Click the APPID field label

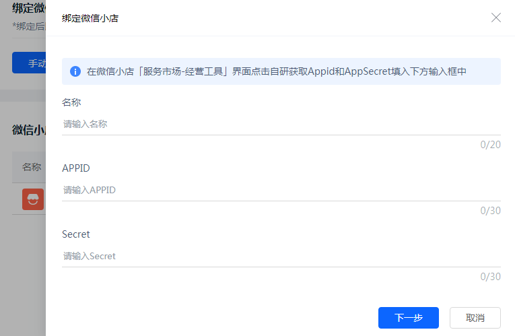pos(76,168)
